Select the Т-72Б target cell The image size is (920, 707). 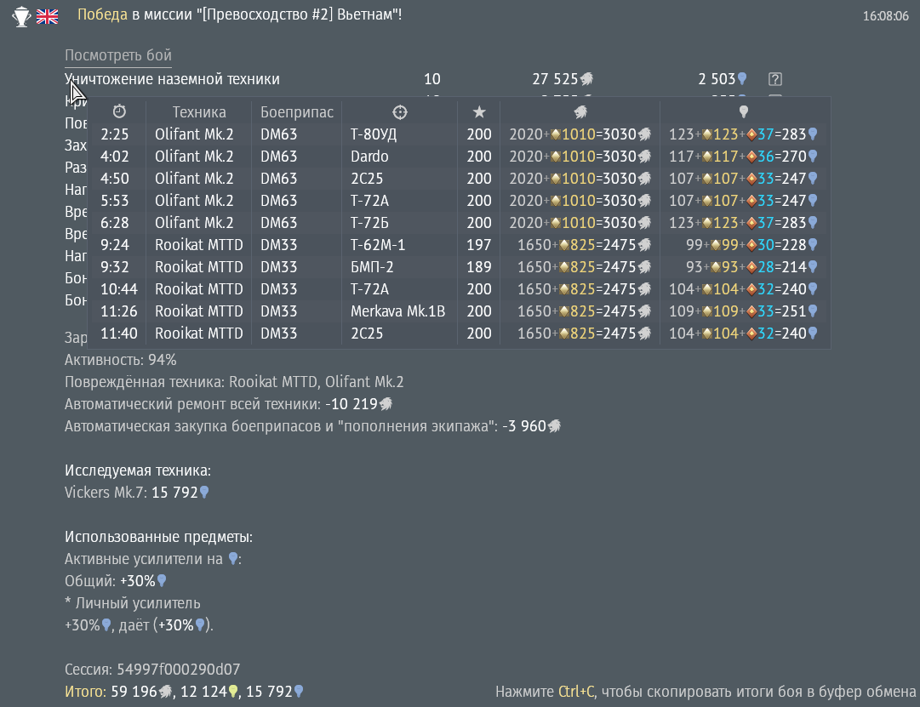pos(369,223)
